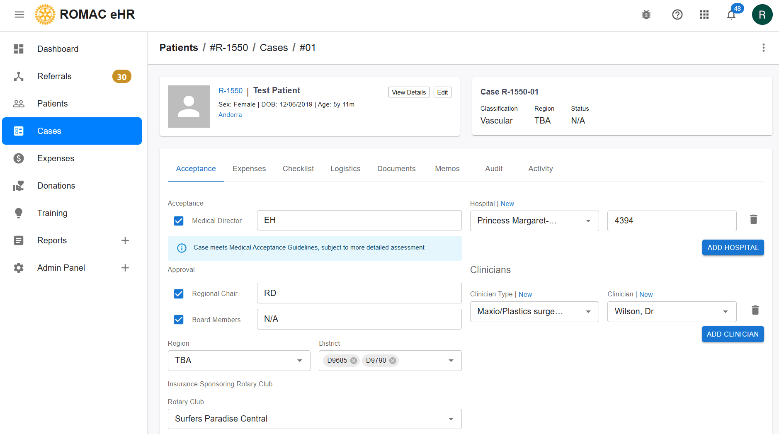
Task: Open the Rotary Club dropdown
Action: click(x=314, y=419)
